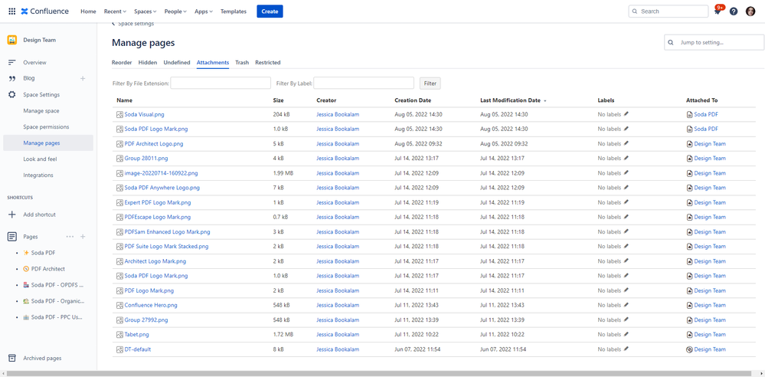This screenshot has width=765, height=377.
Task: Switch to the Undefined tab
Action: pyautogui.click(x=177, y=63)
